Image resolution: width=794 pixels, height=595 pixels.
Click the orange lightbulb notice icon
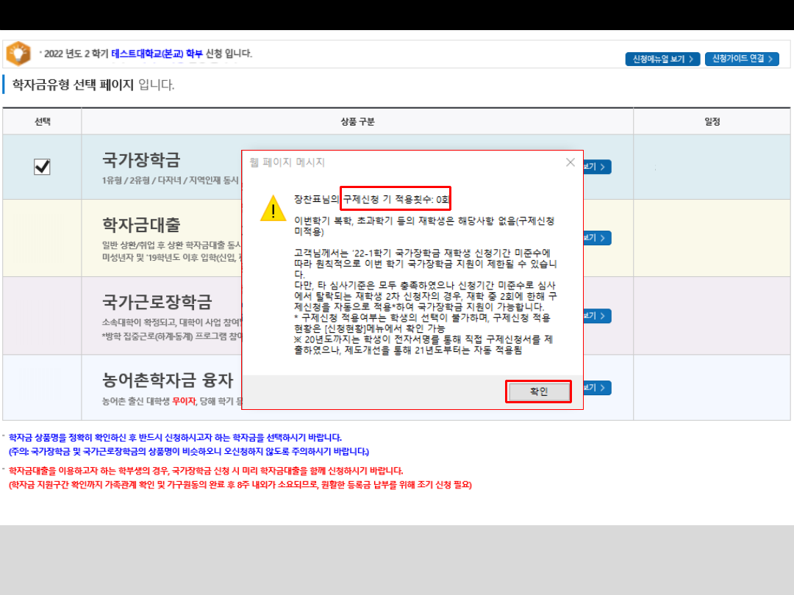tap(18, 54)
